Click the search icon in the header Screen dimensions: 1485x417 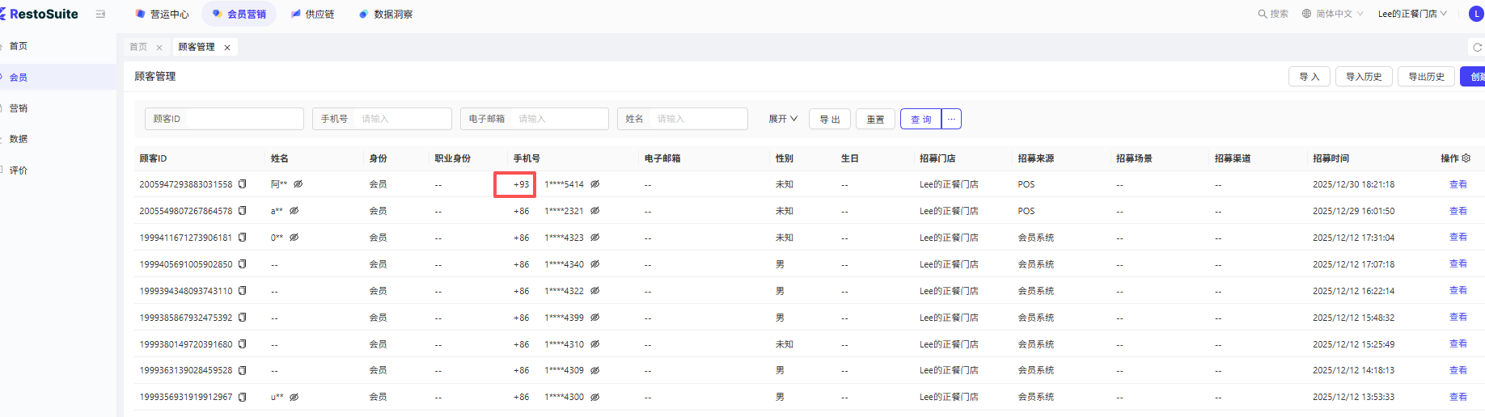point(1263,14)
